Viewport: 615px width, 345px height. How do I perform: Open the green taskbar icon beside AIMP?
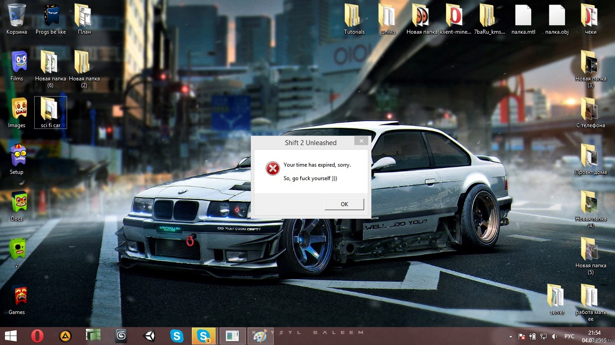click(93, 336)
